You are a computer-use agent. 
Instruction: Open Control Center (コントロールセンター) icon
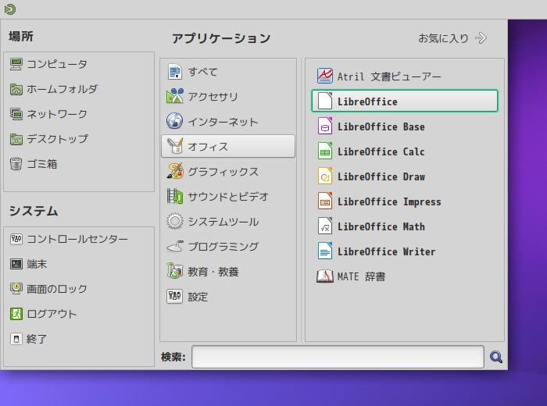tap(16, 239)
